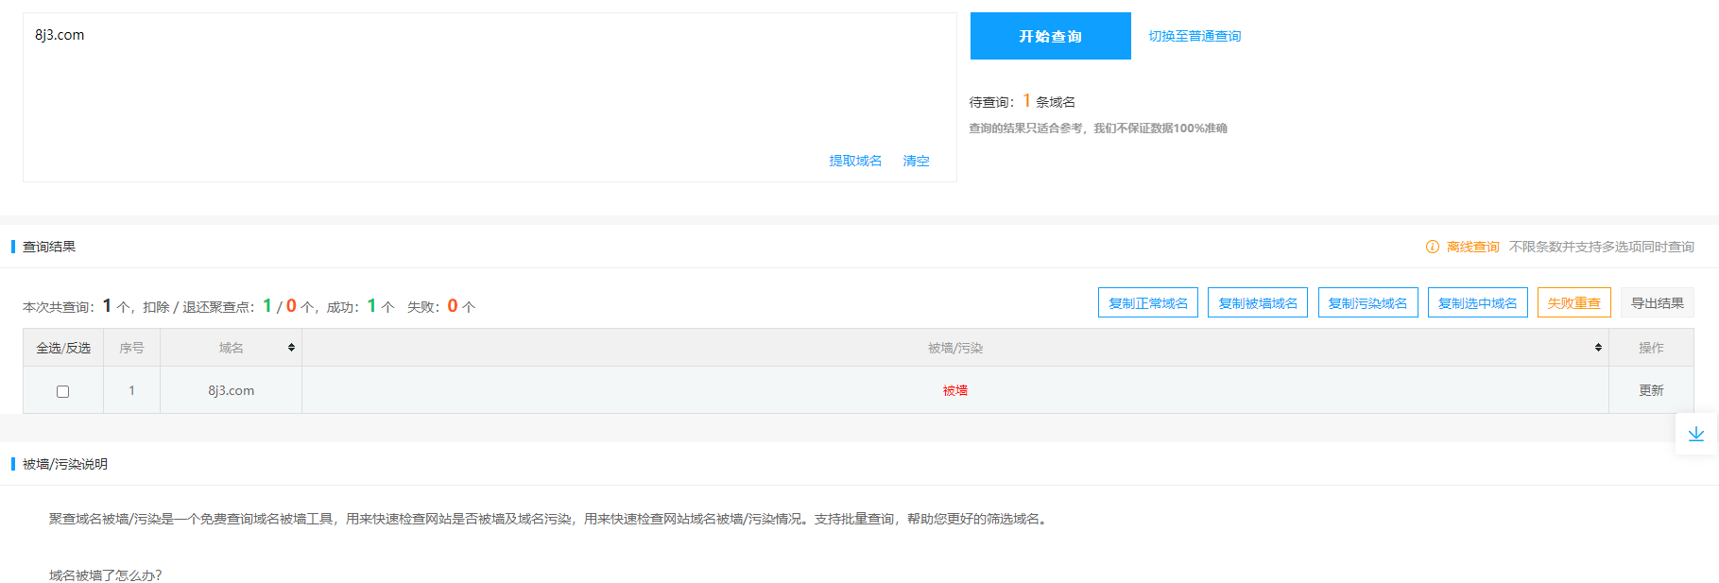Sort by the 域名 column arrows
Image resolution: width=1719 pixels, height=583 pixels.
coord(291,348)
